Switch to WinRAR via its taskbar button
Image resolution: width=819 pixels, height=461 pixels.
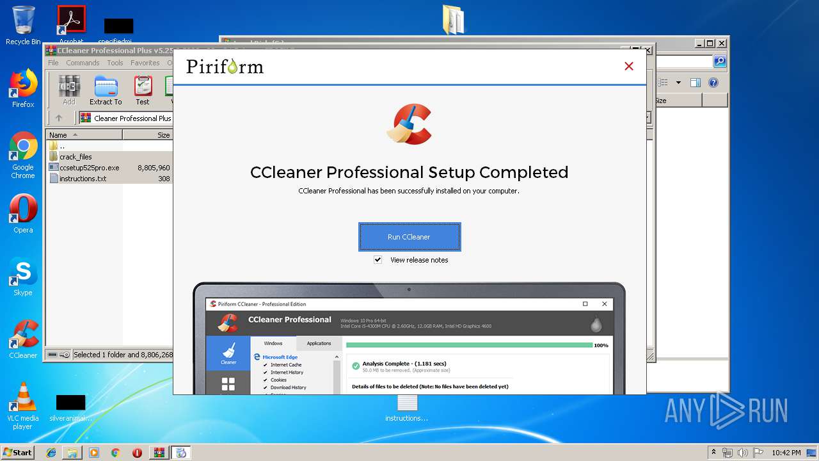[159, 453]
